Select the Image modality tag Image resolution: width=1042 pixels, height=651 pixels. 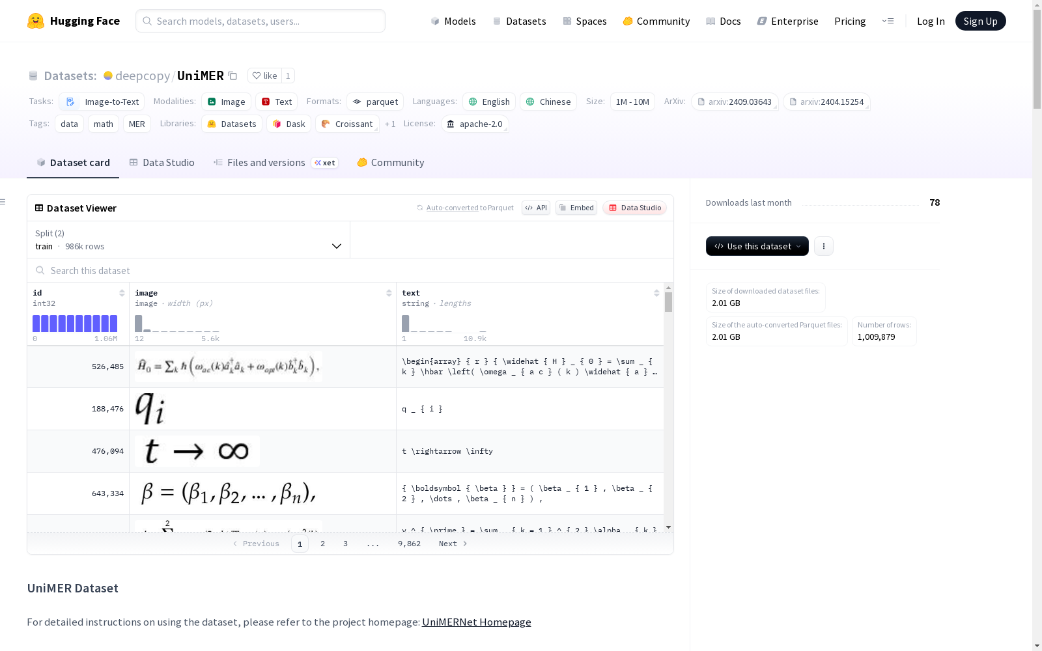(226, 102)
